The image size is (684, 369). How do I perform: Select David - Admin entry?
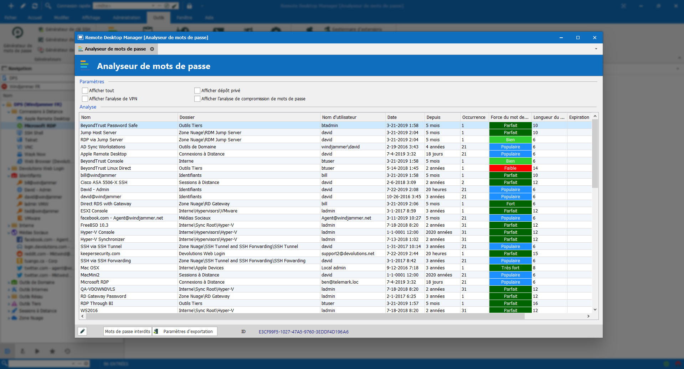[335, 189]
